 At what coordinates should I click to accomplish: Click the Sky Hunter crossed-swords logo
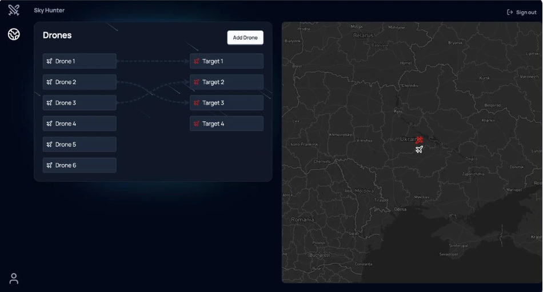pos(14,10)
